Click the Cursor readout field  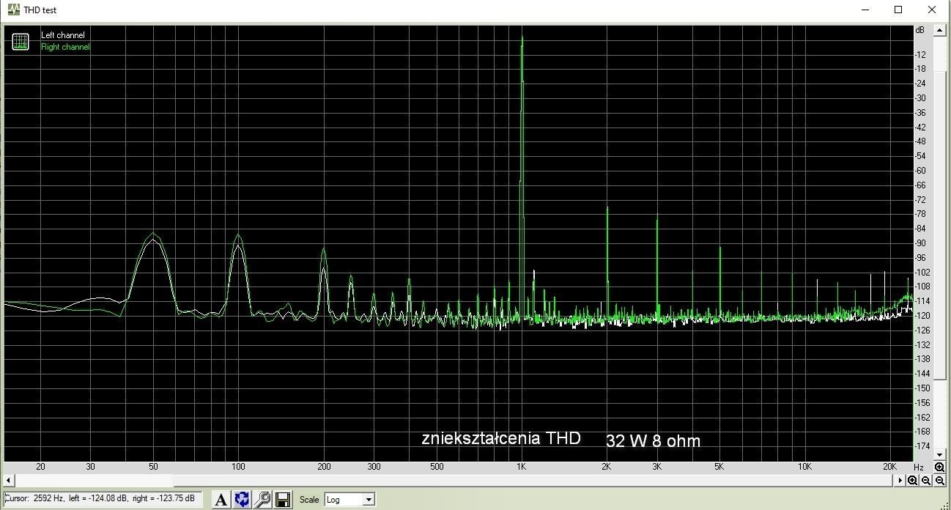101,499
